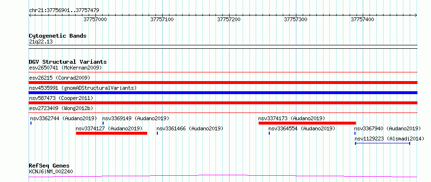Click the small blue nsv3364554 variant marker
Screen dimensions: 431x182
coord(269,133)
